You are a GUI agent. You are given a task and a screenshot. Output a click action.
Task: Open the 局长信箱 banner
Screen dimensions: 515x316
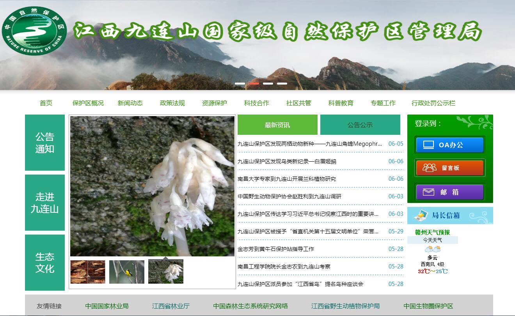(450, 215)
